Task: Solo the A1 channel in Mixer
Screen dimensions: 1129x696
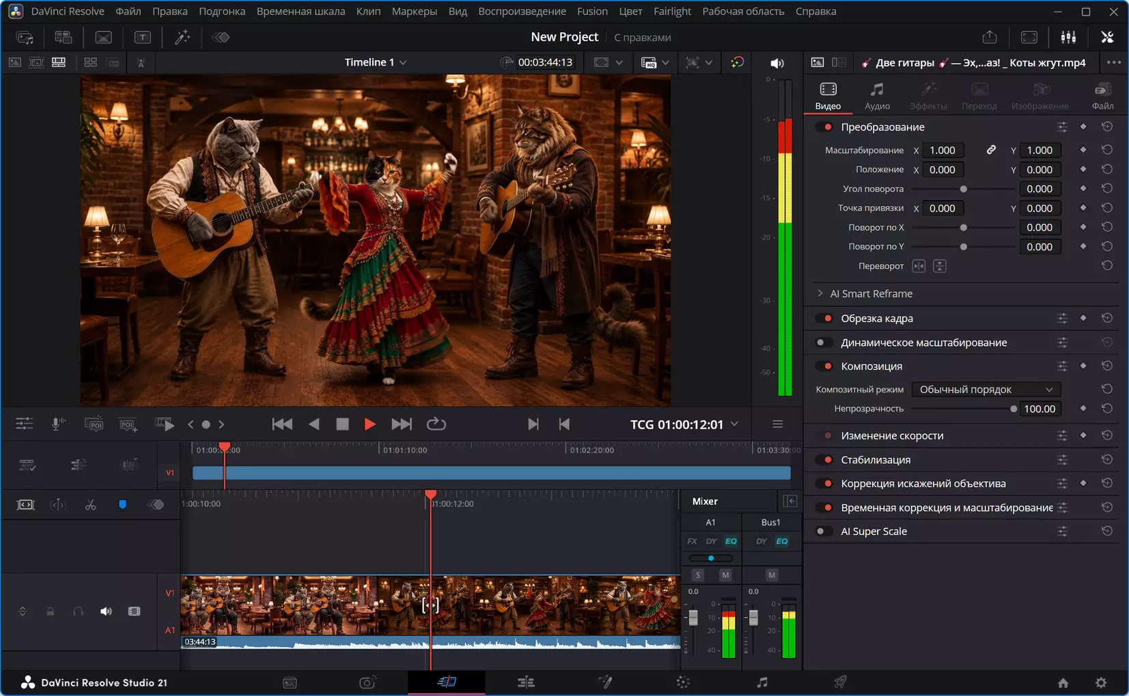Action: [x=697, y=575]
